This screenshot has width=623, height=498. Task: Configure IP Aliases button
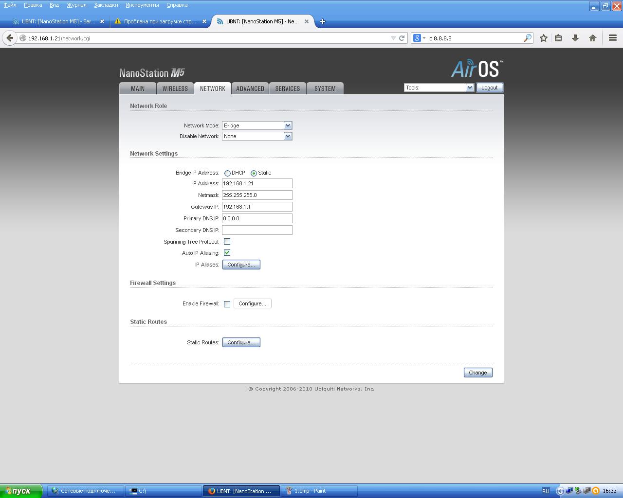point(241,265)
